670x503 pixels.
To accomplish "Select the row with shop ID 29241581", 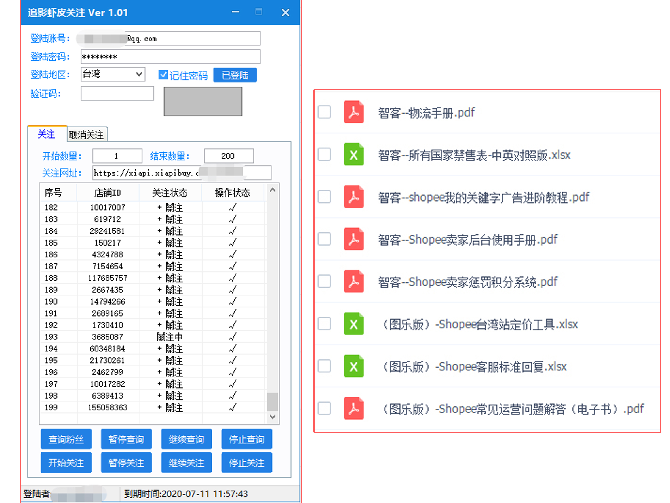I will pyautogui.click(x=153, y=231).
